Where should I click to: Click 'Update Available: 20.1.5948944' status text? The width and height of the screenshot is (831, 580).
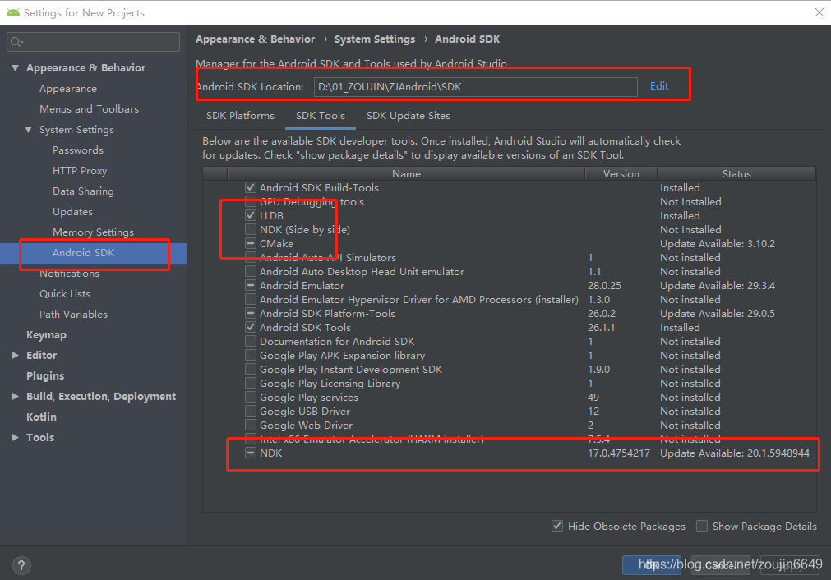point(735,453)
